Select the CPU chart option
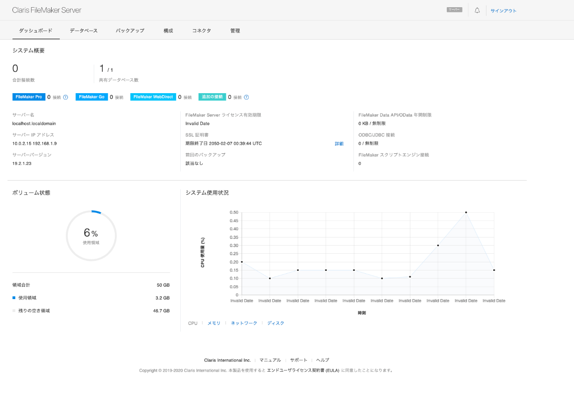This screenshot has width=574, height=398. [193, 323]
